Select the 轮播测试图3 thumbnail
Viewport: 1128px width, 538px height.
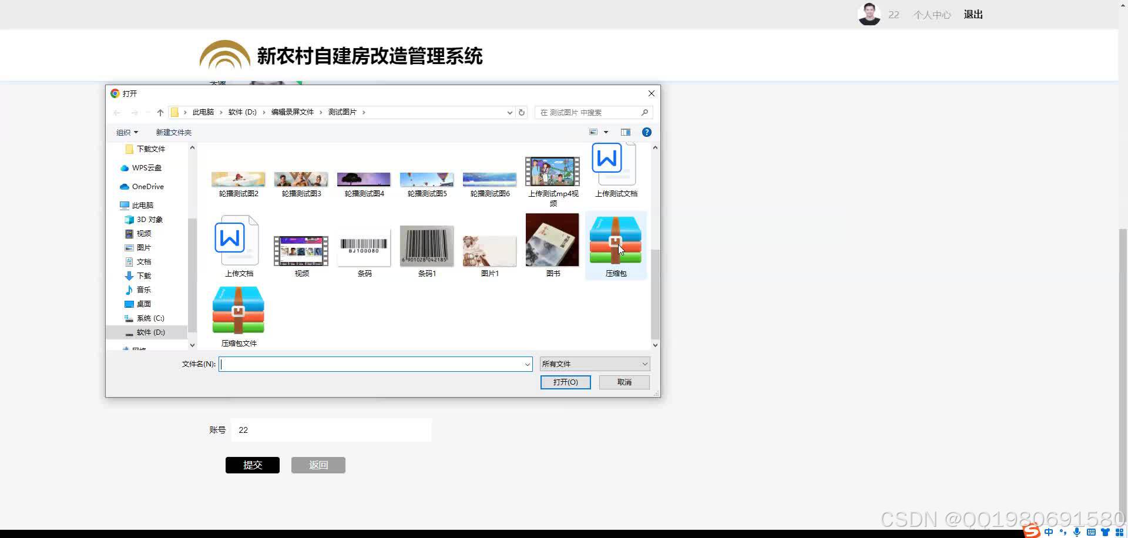[x=301, y=179]
